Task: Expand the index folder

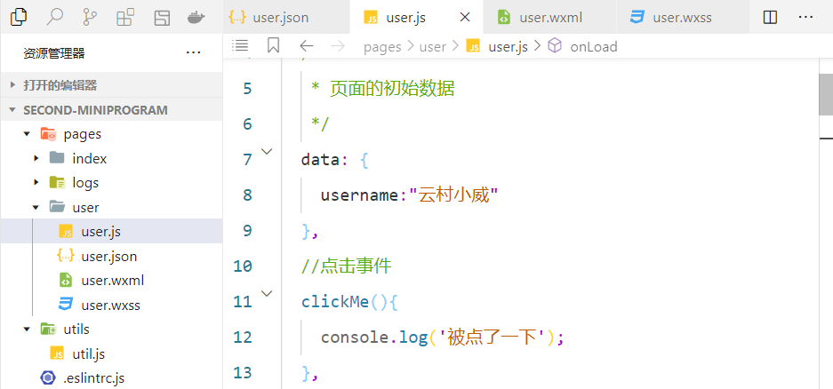Action: click(36, 158)
